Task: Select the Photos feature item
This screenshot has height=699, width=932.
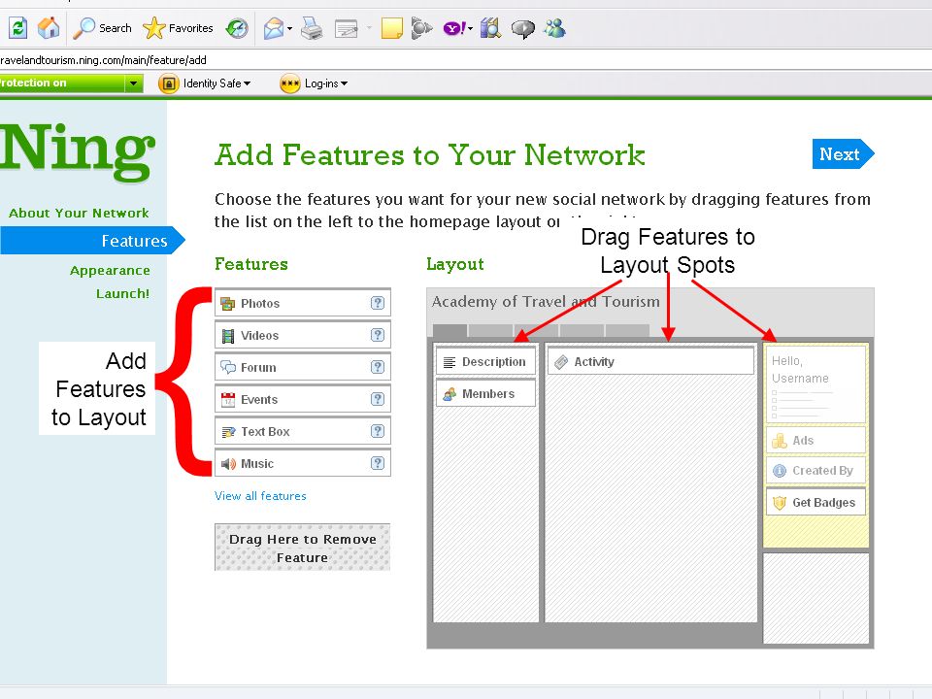Action: (x=303, y=303)
